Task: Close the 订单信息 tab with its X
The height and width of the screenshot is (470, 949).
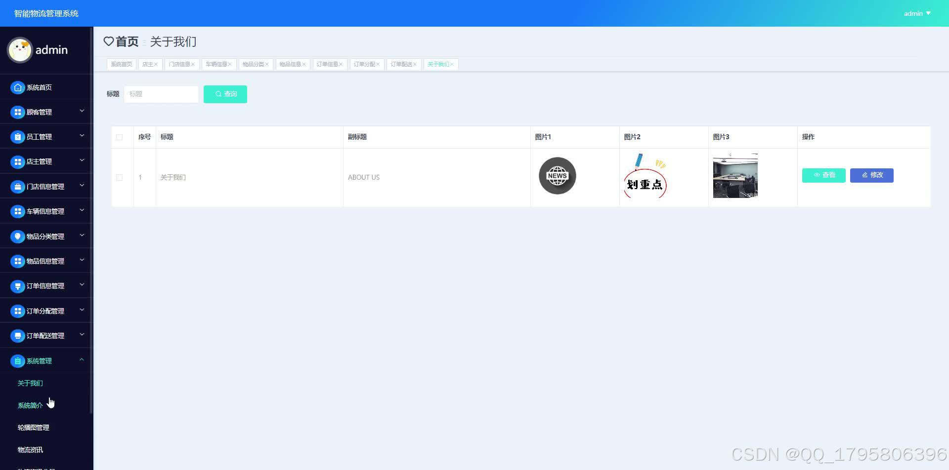Action: (341, 64)
